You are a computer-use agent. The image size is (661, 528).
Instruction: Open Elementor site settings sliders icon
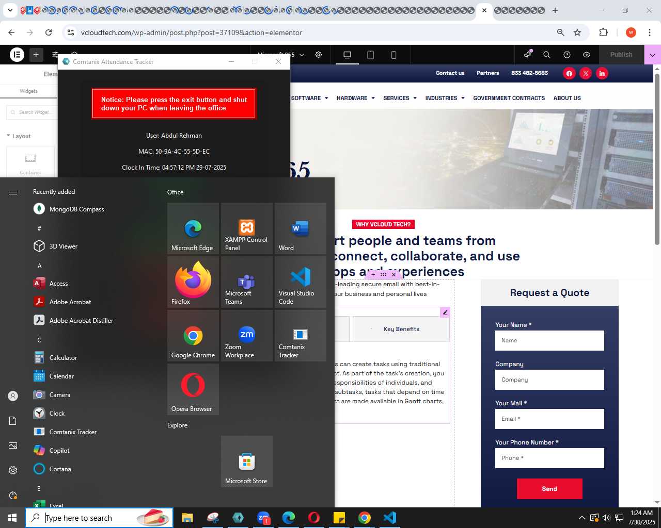pyautogui.click(x=55, y=54)
